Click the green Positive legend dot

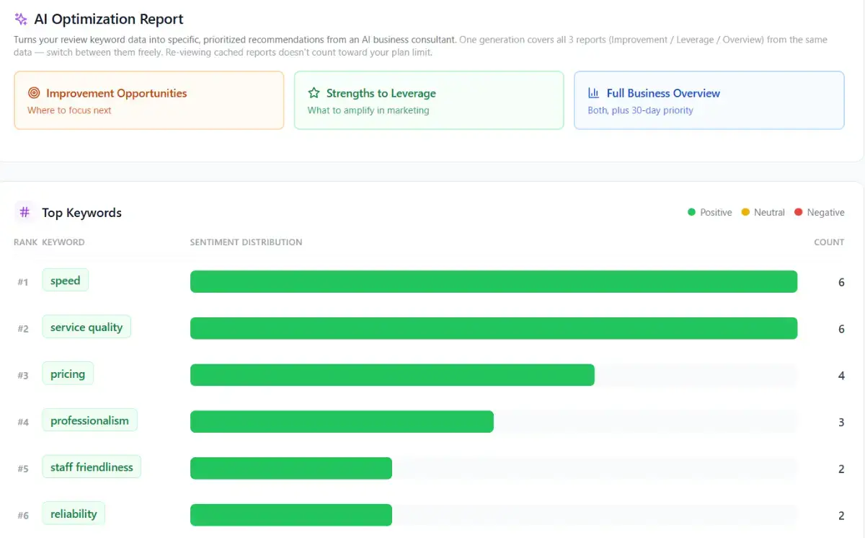(x=692, y=212)
